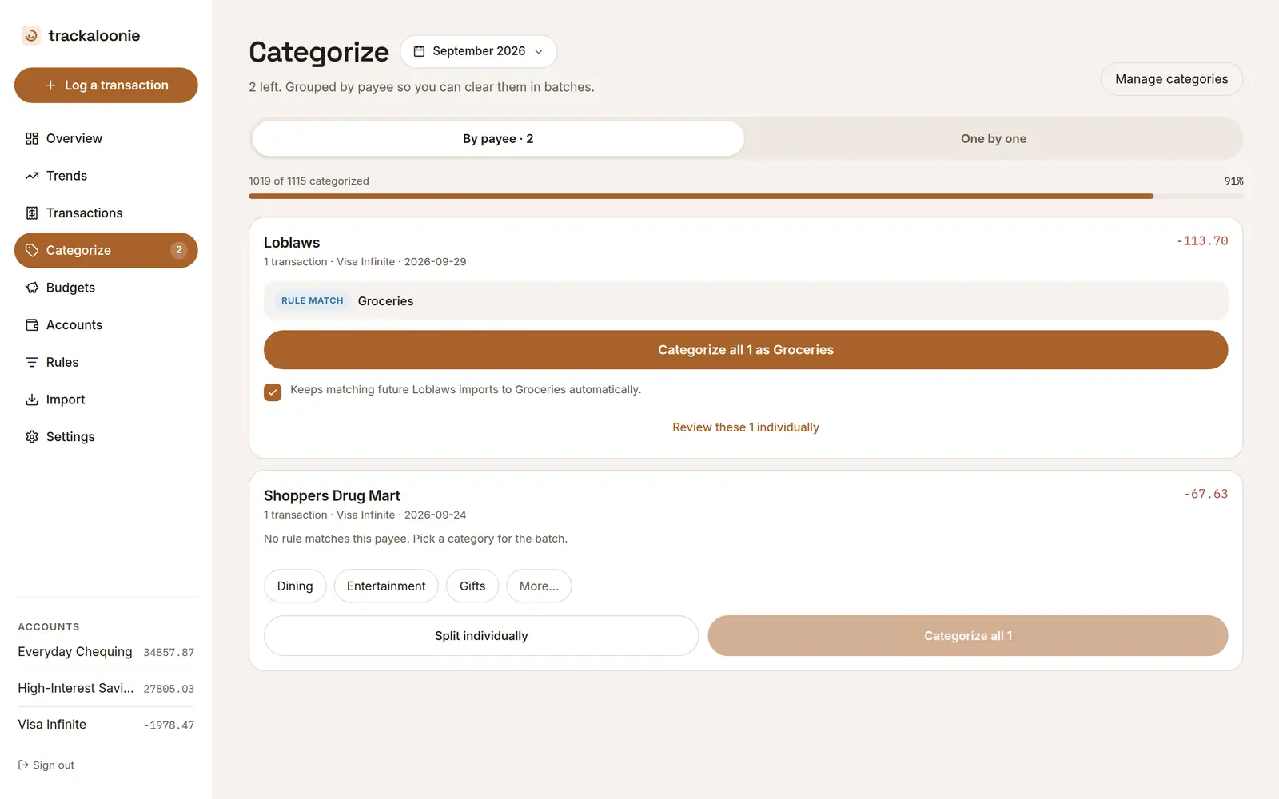Click the Budgets piggy bank icon
Image resolution: width=1279 pixels, height=799 pixels.
[32, 288]
